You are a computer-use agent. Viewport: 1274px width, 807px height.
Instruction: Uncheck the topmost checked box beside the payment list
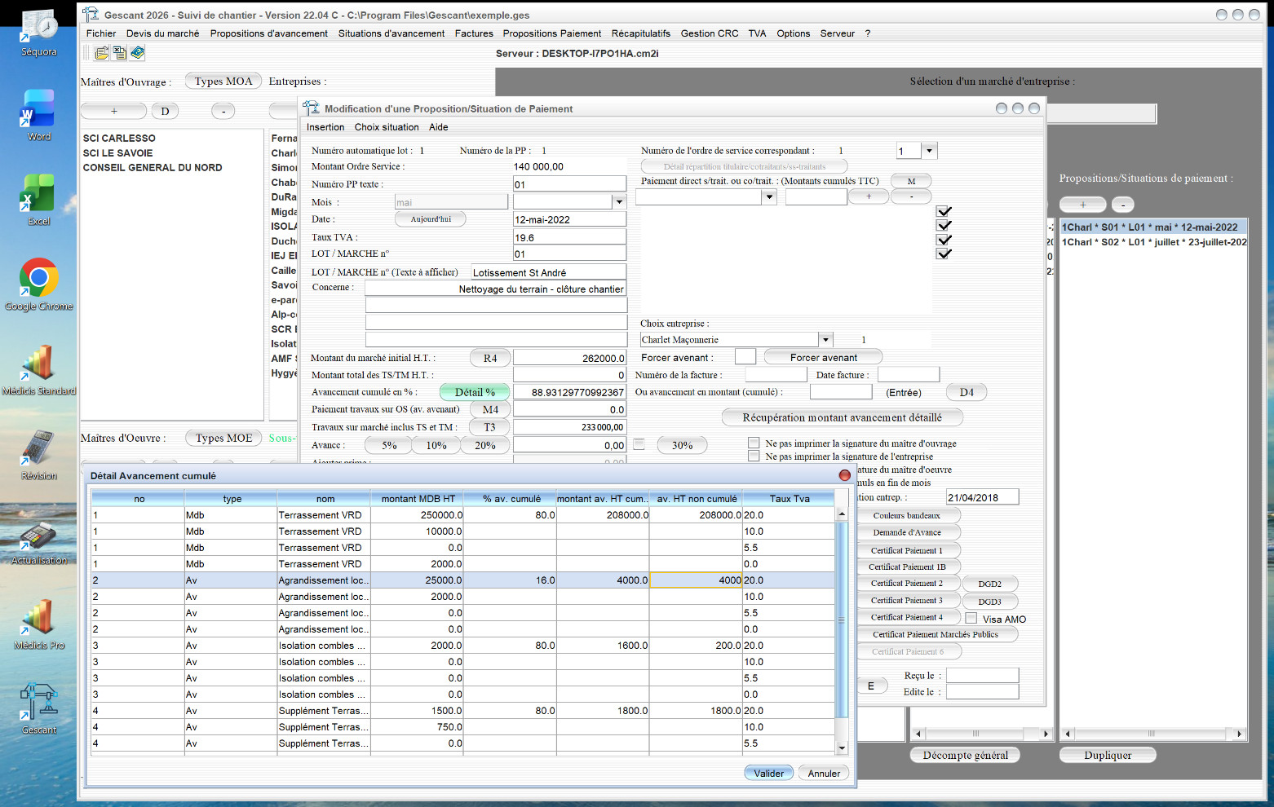[x=944, y=211]
